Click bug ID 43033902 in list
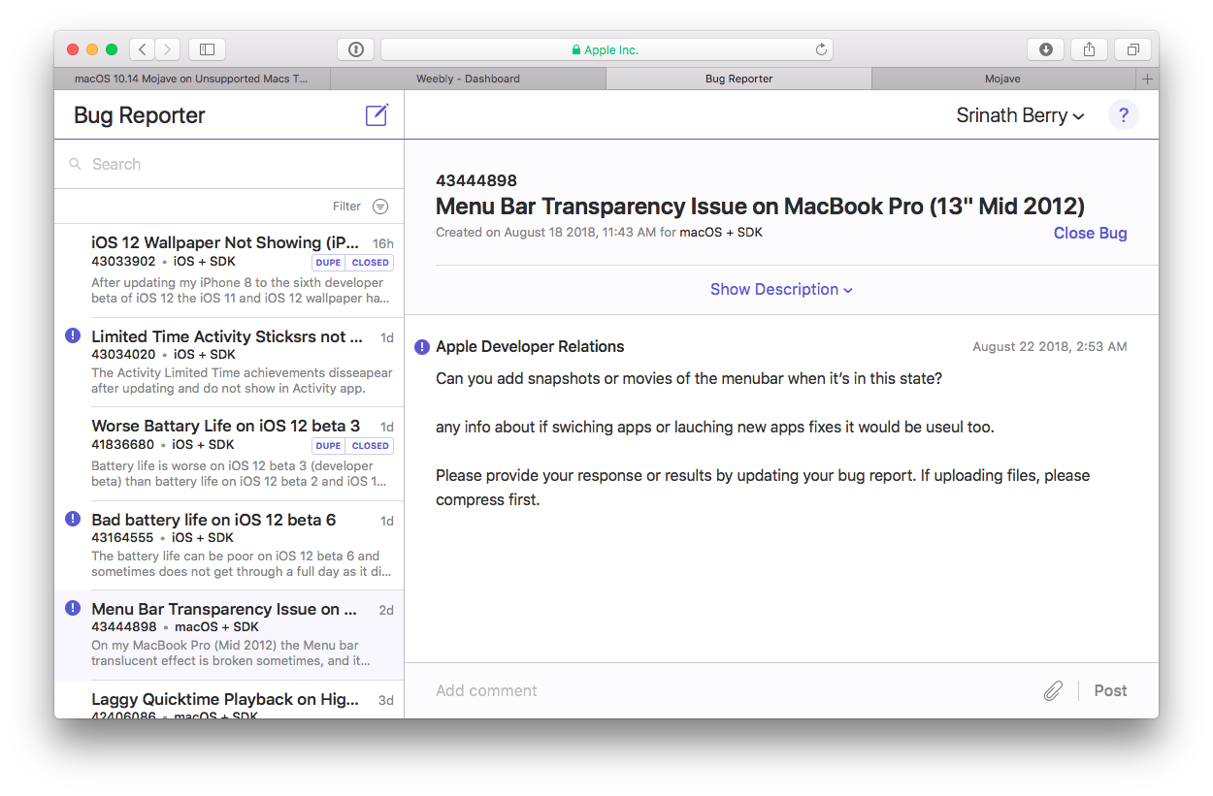This screenshot has height=796, width=1213. [123, 262]
